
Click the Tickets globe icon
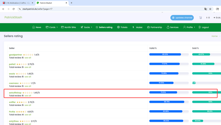pos(118,27)
